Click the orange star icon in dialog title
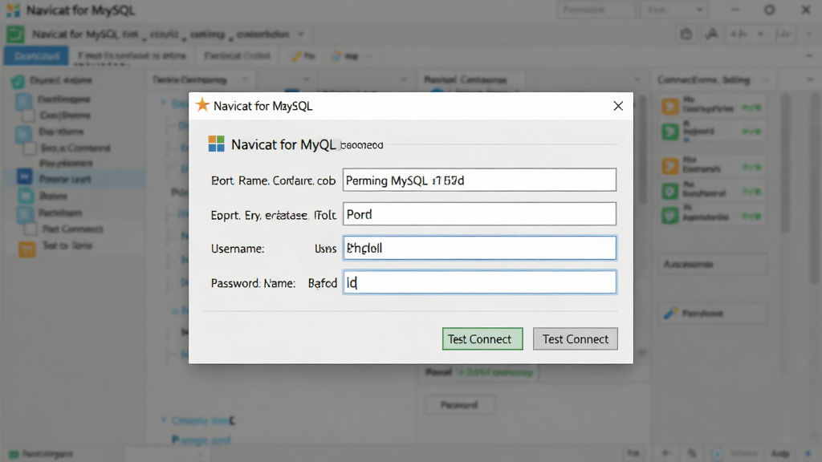 [x=201, y=105]
